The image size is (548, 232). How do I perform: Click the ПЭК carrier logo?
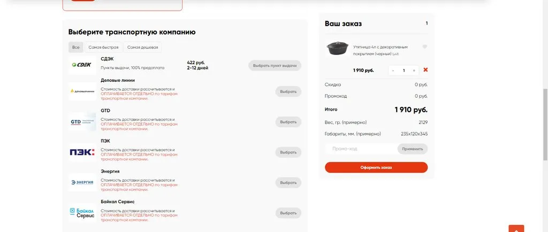tap(82, 152)
